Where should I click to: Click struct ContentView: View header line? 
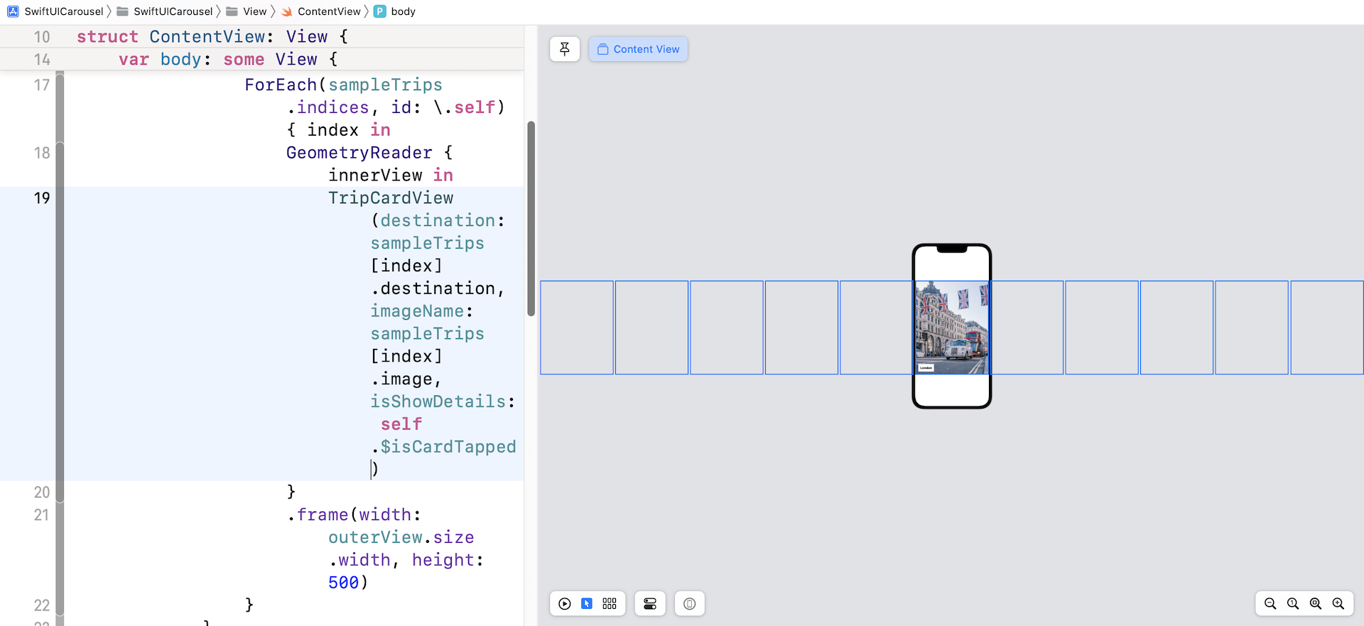[212, 37]
